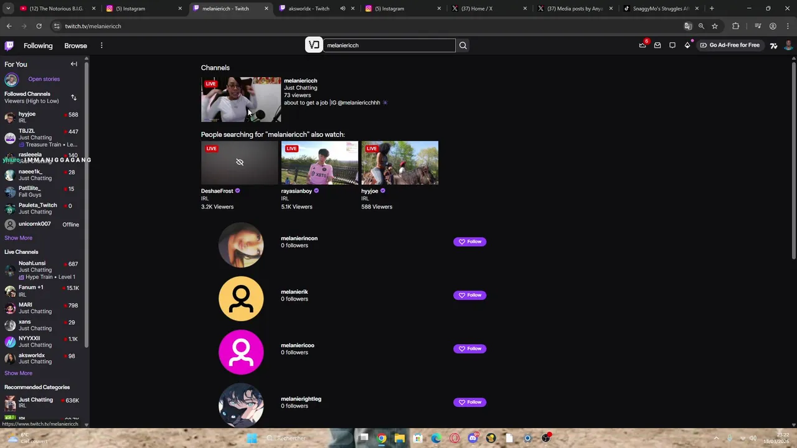Click melaniericch channel name in results

pyautogui.click(x=300, y=80)
